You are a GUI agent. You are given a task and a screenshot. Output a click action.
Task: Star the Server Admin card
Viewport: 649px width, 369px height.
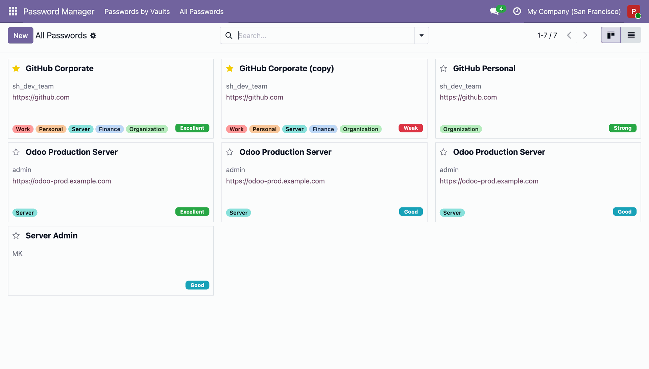(x=16, y=236)
